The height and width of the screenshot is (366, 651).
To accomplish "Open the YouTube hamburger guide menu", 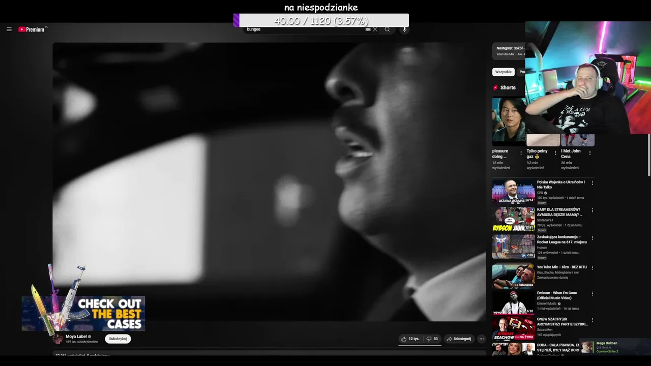I will pyautogui.click(x=9, y=29).
